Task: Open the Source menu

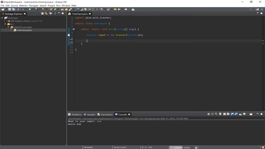Action: click(14, 5)
